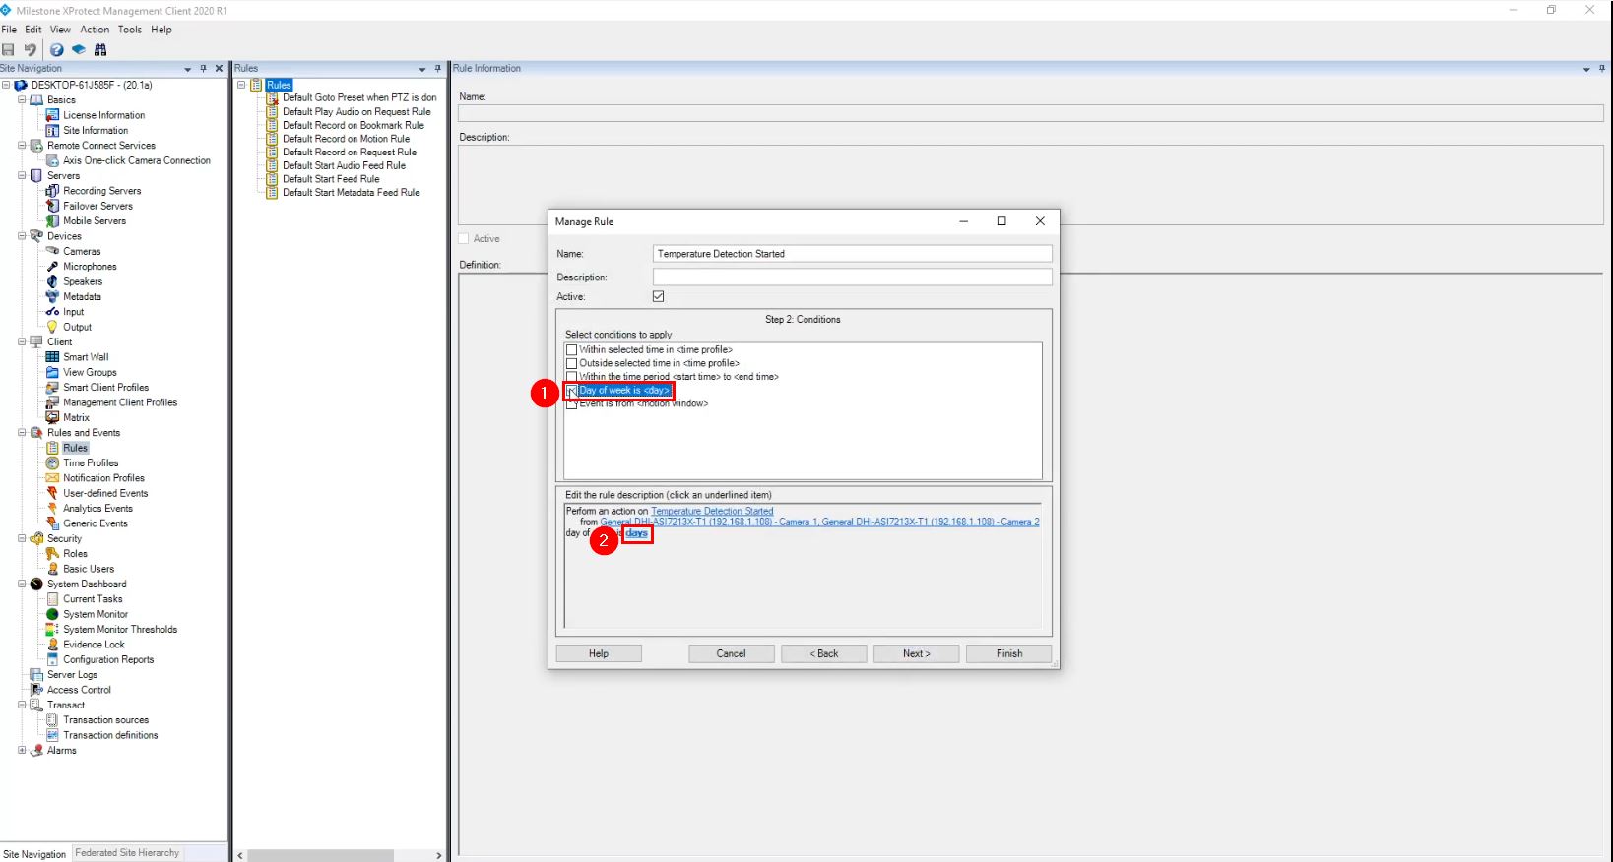
Task: Select 'Default Record on Motion Rule'
Action: pyautogui.click(x=346, y=139)
